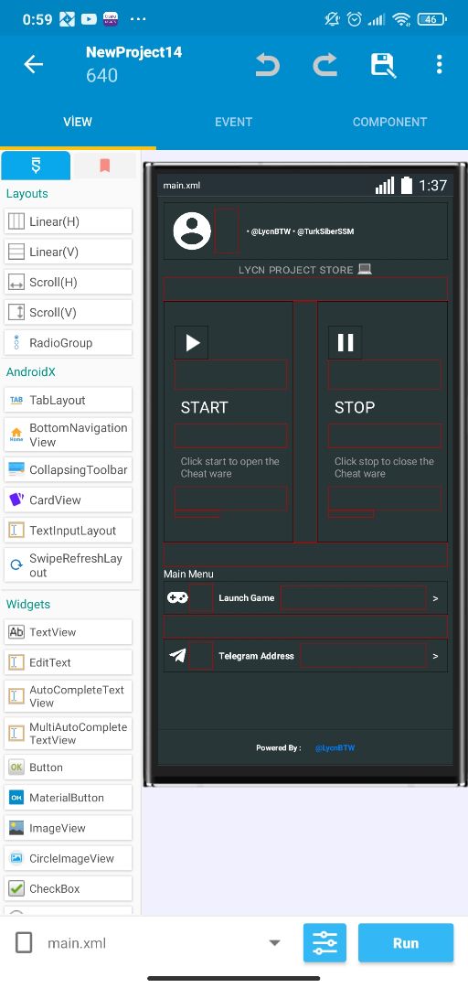This screenshot has height=988, width=468.
Task: Open the bookmark palette tab
Action: pos(104,166)
